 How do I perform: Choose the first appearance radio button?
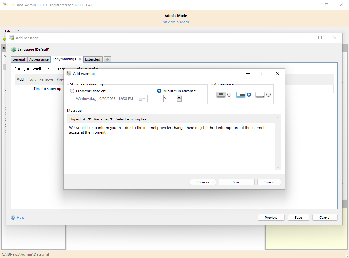tap(229, 94)
